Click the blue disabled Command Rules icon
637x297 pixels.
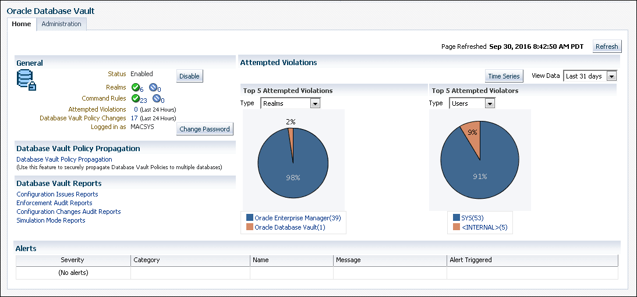coord(157,98)
